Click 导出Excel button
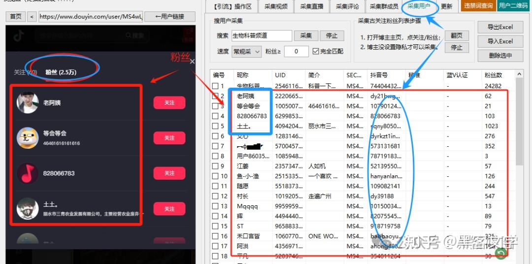This screenshot has height=264, width=532. click(500, 27)
